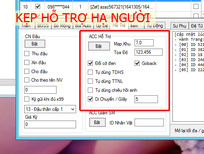
Task: Open the Item tab
Action: tap(136, 26)
